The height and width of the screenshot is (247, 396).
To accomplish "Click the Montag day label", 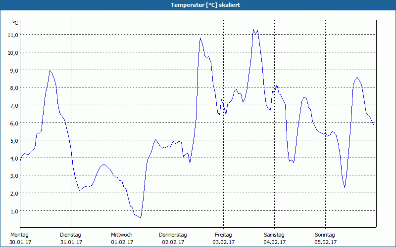I will click(19, 235).
